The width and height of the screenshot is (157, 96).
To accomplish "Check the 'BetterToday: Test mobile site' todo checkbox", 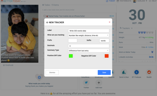I will [45, 16].
